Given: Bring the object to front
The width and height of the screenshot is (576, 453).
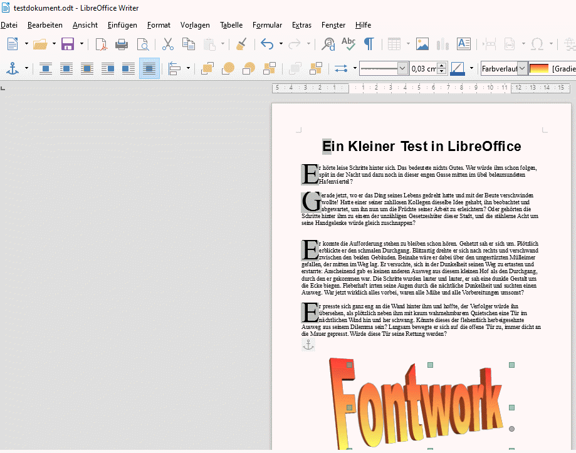Looking at the screenshot, I should click(207, 69).
